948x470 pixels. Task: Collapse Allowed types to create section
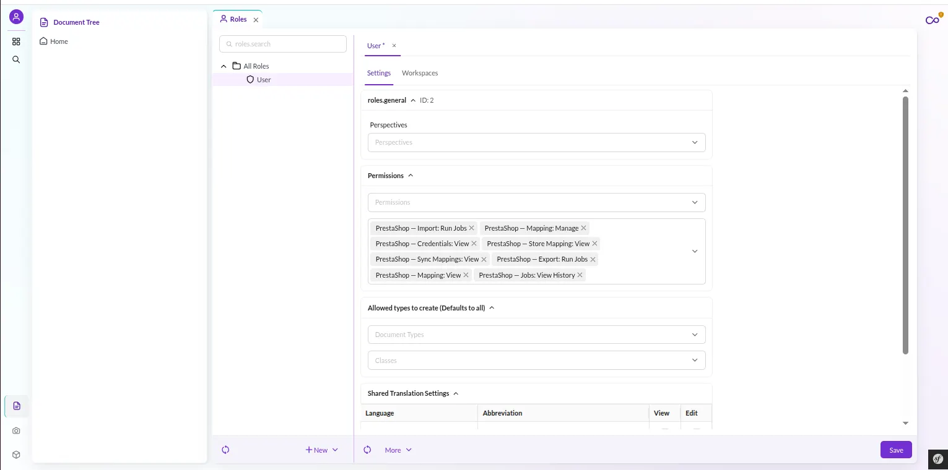click(492, 308)
